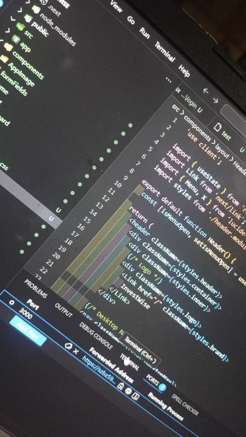Open the DEBUG CONSOLE panel tab
The image size is (246, 437).
pos(96,336)
